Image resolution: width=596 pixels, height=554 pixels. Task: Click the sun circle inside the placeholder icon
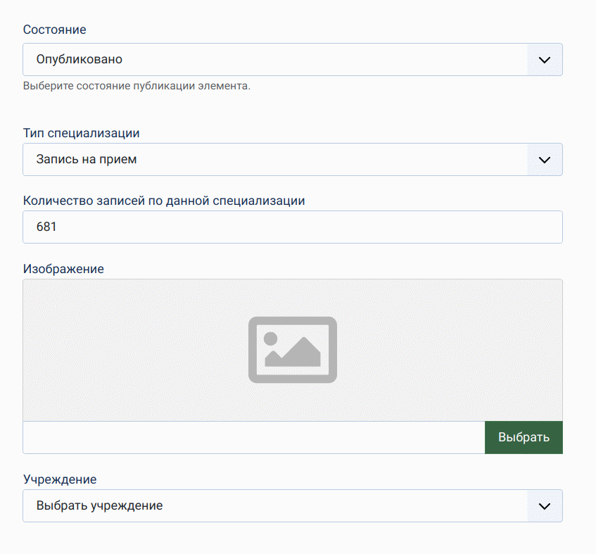click(x=271, y=338)
